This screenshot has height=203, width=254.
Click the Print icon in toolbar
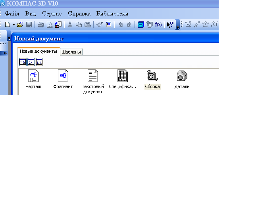[40, 25]
